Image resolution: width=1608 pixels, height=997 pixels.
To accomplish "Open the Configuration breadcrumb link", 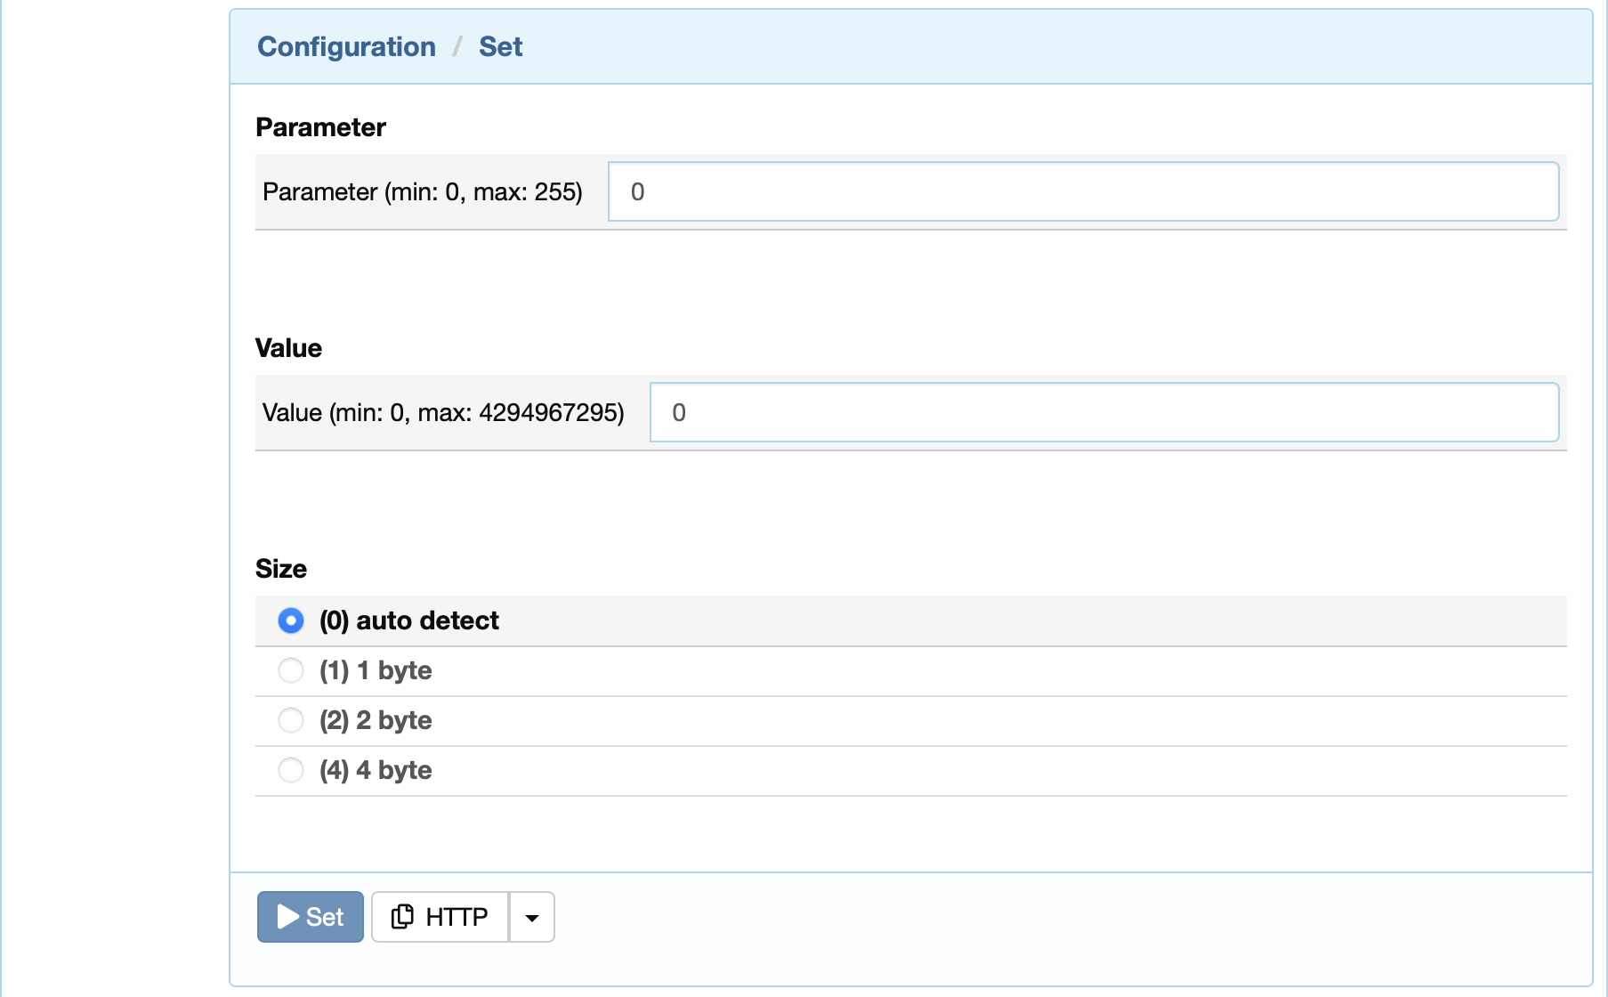I will pyautogui.click(x=346, y=46).
